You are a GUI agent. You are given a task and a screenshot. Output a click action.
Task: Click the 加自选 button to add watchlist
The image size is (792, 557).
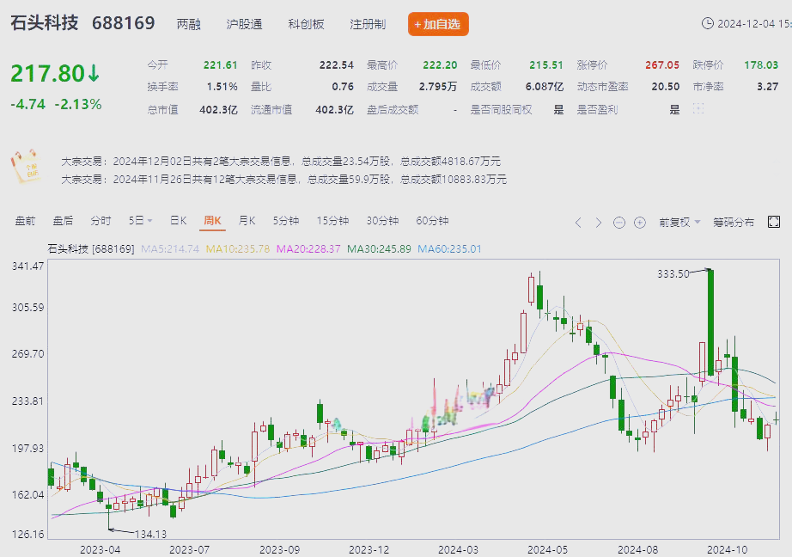tap(438, 24)
